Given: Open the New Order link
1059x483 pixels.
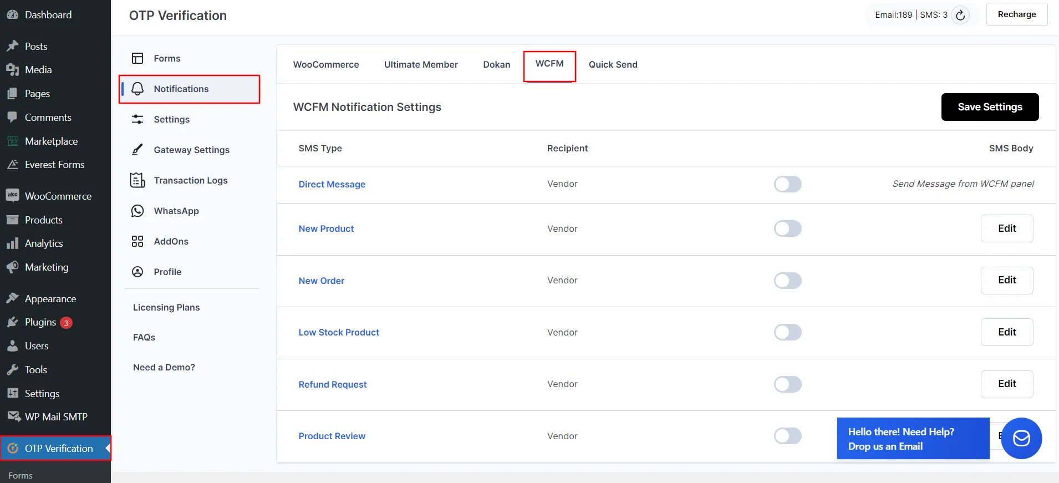Looking at the screenshot, I should [322, 281].
